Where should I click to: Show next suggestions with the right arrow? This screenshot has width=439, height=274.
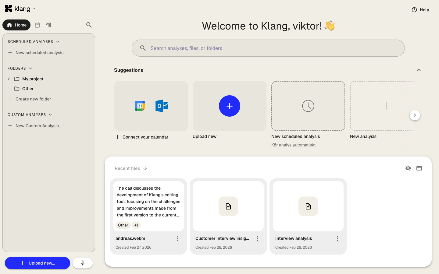point(415,115)
